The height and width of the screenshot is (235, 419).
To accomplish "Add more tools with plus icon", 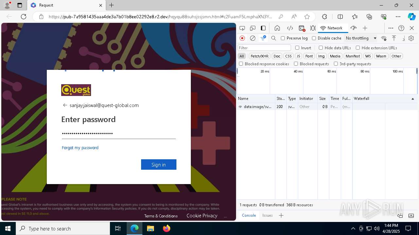I will pos(365,28).
